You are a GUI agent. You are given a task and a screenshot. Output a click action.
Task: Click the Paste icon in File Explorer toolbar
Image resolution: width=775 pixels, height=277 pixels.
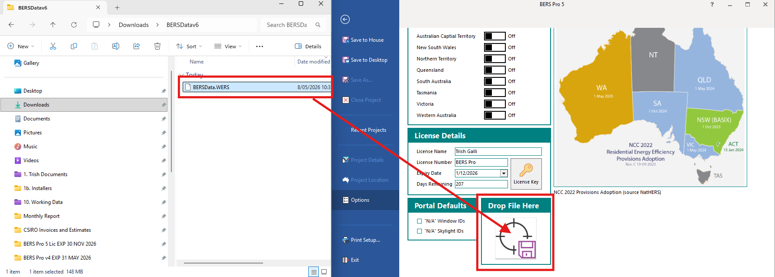tap(95, 46)
